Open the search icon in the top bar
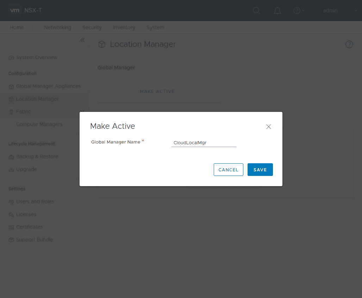This screenshot has height=298, width=362. coord(257,11)
